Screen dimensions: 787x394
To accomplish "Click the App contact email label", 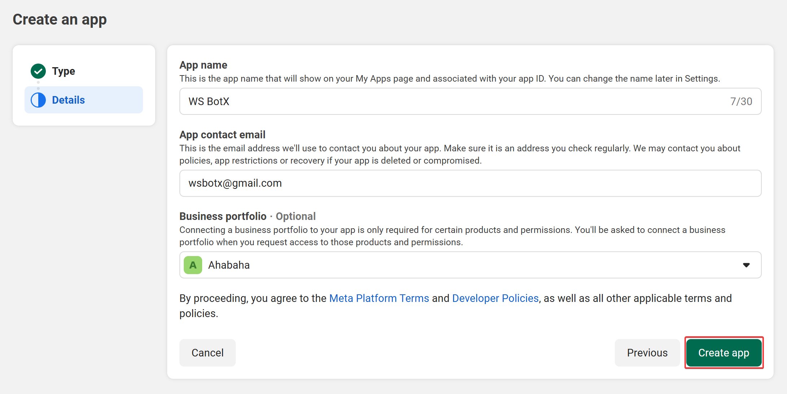I will (222, 135).
